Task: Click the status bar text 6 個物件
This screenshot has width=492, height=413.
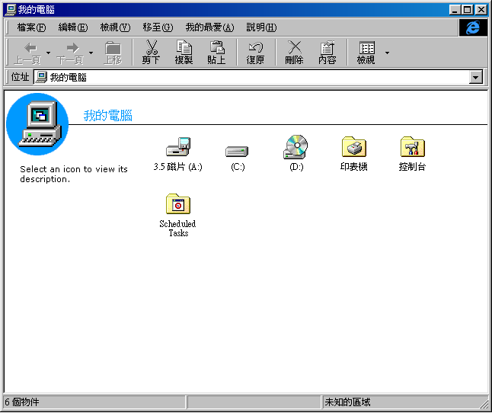Action: (22, 402)
